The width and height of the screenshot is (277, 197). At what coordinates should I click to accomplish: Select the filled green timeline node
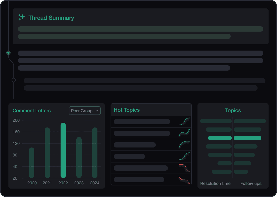click(x=8, y=53)
